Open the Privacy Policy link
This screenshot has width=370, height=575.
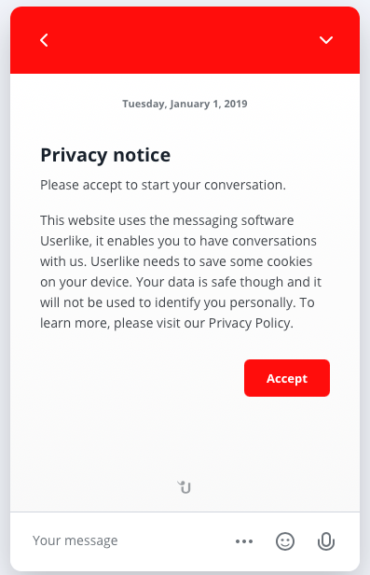250,323
